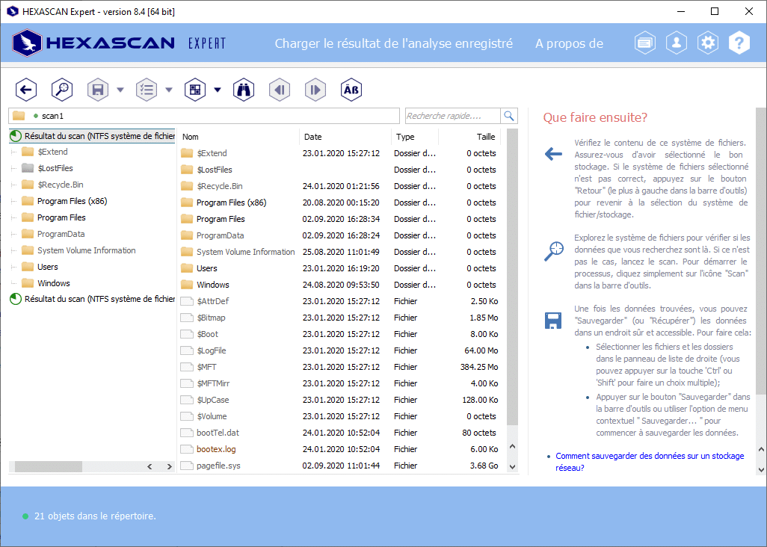This screenshot has width=767, height=547.
Task: Click the help panel scroll up arrow
Action: [761, 449]
